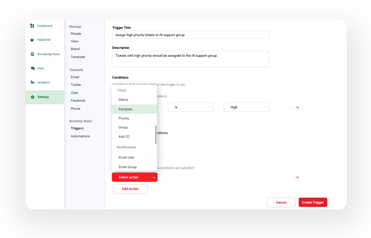
Task: Click the Settings gear icon
Action: (x=32, y=97)
